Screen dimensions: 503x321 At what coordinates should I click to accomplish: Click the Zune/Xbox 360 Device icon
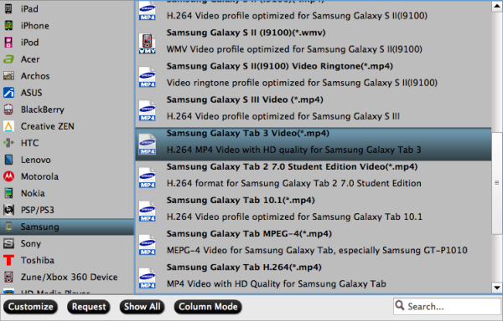tap(8, 277)
